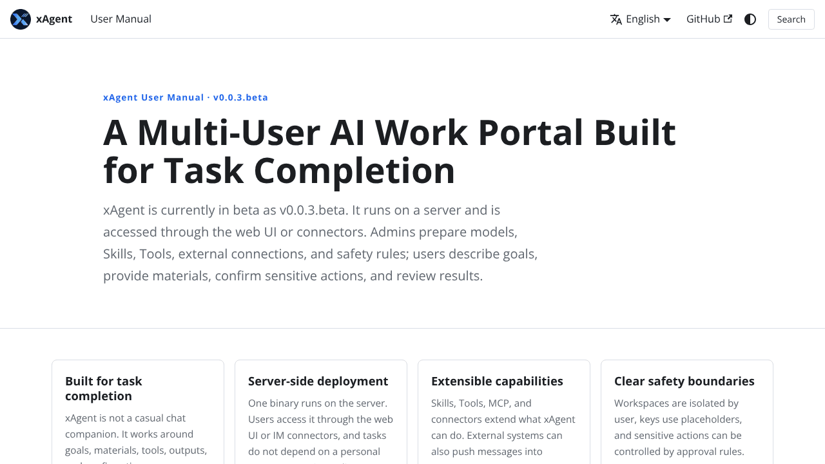Click the GitHub external link icon
The width and height of the screenshot is (825, 464).
(728, 19)
